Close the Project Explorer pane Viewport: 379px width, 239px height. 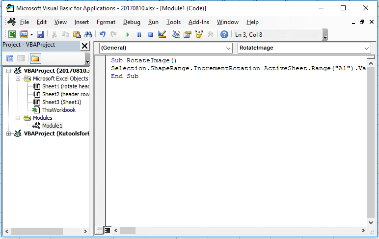[x=84, y=46]
